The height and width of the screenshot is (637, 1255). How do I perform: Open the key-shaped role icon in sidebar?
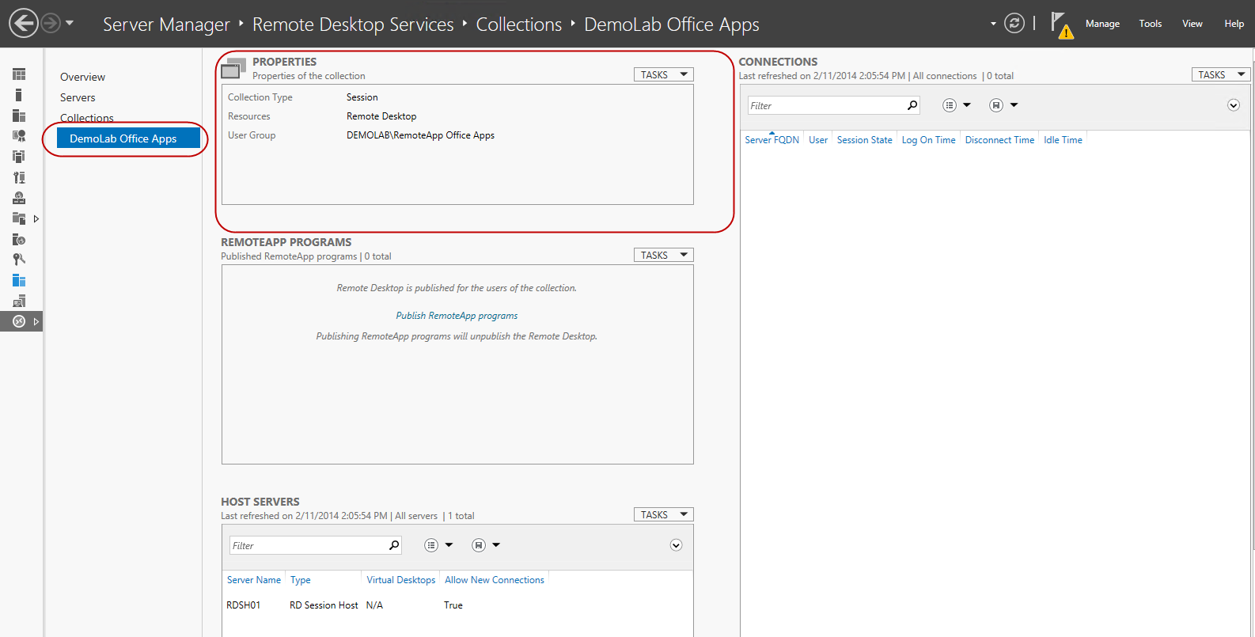19,260
